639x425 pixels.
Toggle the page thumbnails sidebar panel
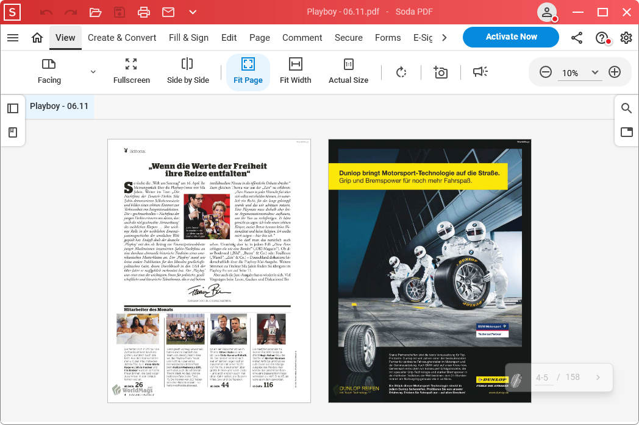click(x=13, y=108)
